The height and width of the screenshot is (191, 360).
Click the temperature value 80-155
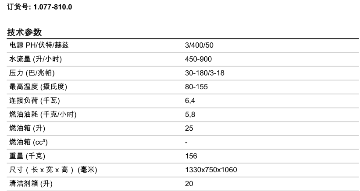click(196, 87)
